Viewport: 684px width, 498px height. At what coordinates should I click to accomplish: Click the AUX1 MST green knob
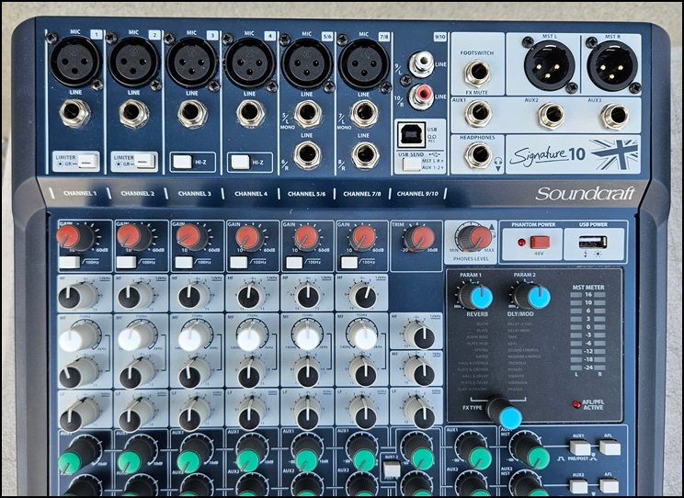click(x=530, y=452)
